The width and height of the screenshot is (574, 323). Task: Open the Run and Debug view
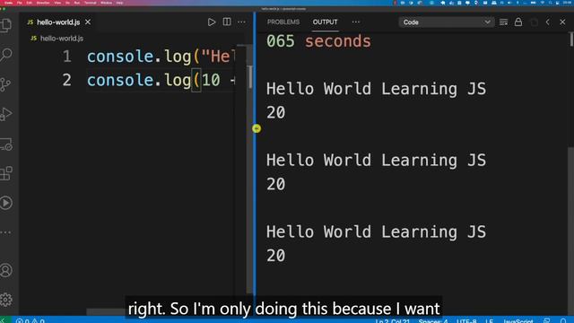6,114
